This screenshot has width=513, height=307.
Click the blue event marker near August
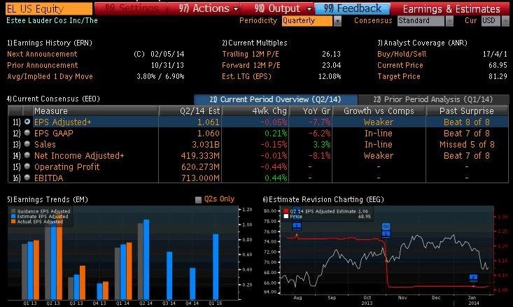[x=297, y=226]
